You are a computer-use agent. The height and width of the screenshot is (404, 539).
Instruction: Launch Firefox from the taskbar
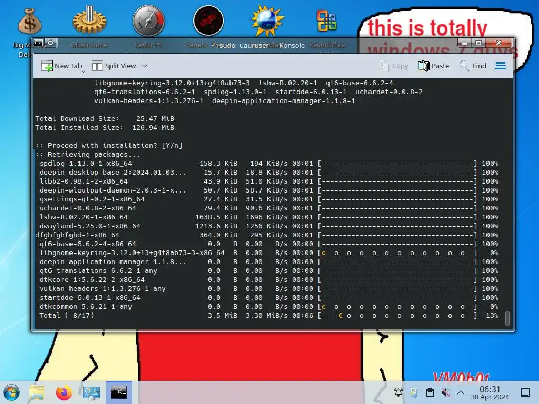click(64, 392)
